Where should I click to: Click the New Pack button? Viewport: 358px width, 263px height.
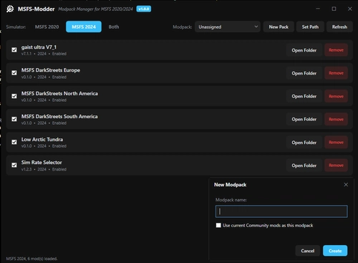(279, 27)
